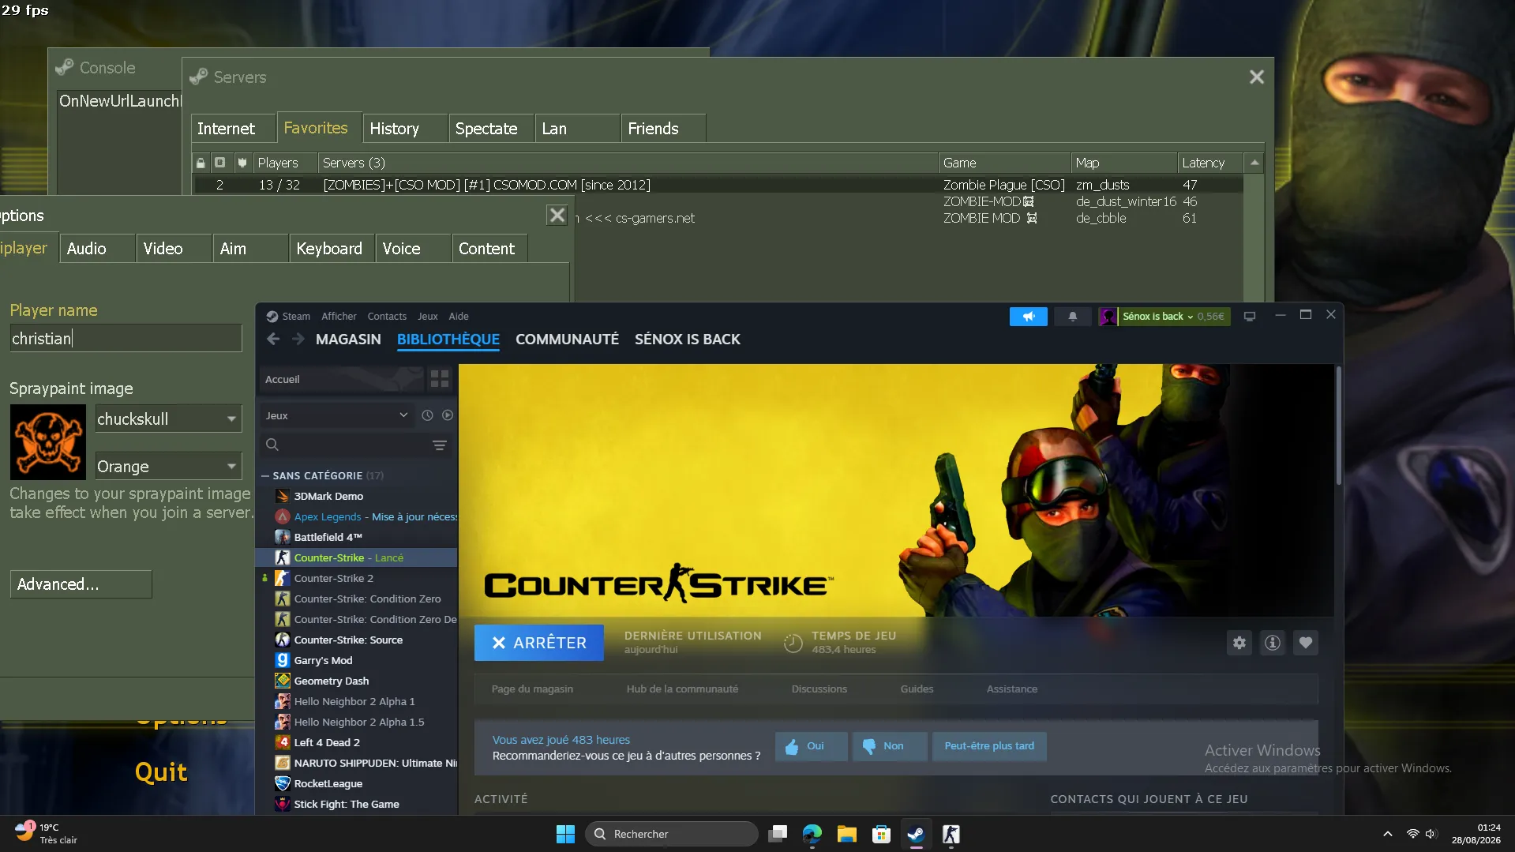Switch to Internet servers tab
The image size is (1515, 852).
click(x=233, y=128)
